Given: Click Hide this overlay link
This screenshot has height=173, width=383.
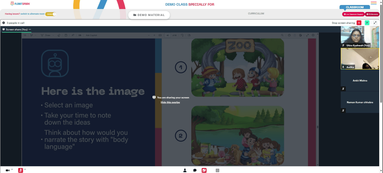Looking at the screenshot, I should [170, 102].
